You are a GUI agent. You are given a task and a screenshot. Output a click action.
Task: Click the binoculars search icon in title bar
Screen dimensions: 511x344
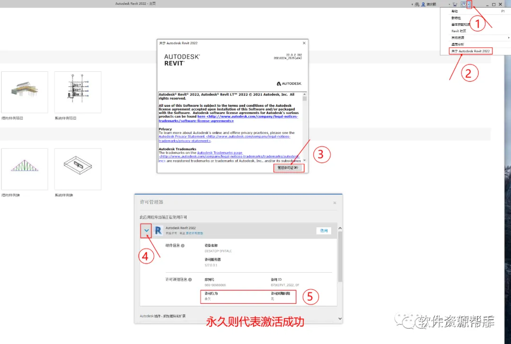417,5
